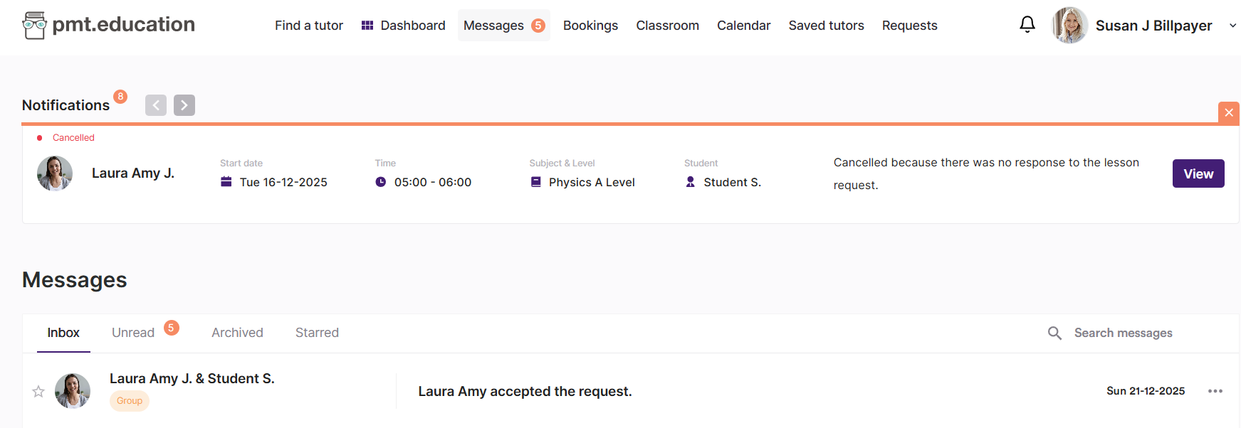Click Laura Amy J.'s notification avatar

click(55, 173)
